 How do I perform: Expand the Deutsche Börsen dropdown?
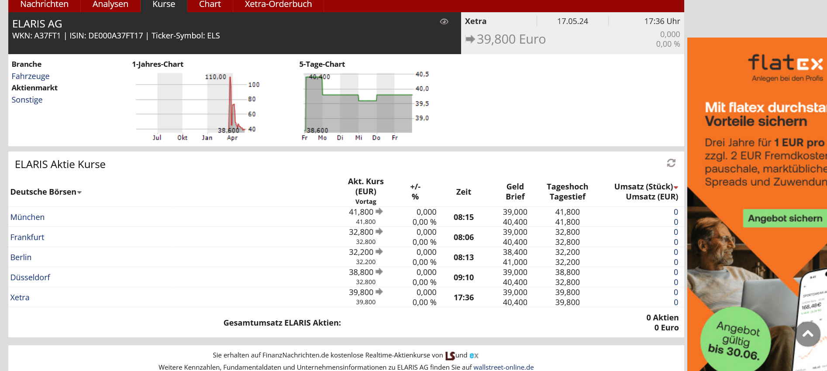79,192
